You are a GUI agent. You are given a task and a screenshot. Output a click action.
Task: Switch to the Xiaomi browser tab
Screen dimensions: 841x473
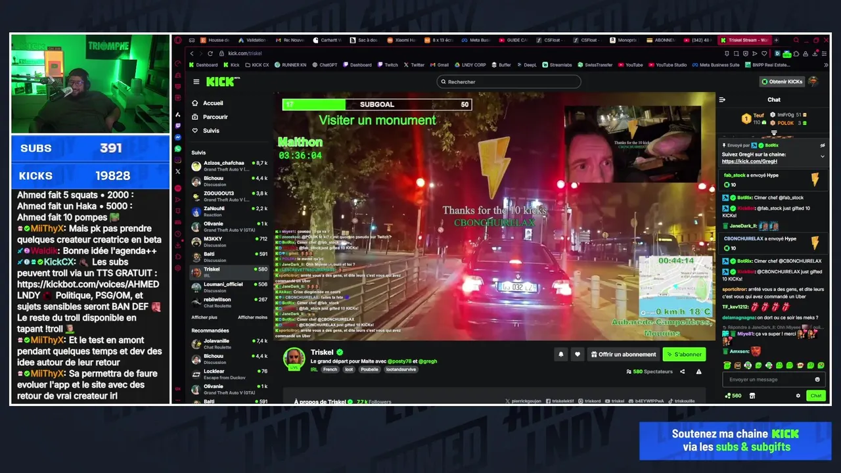402,40
